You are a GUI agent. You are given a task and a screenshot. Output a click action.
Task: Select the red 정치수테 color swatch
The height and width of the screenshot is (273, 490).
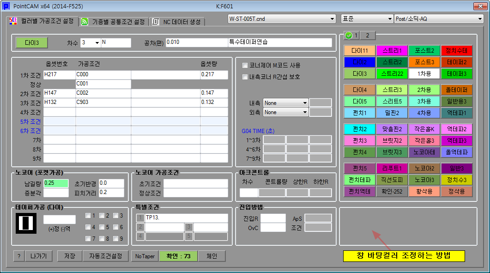(x=457, y=50)
